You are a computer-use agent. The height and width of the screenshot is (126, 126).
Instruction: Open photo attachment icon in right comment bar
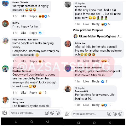[67, 114]
